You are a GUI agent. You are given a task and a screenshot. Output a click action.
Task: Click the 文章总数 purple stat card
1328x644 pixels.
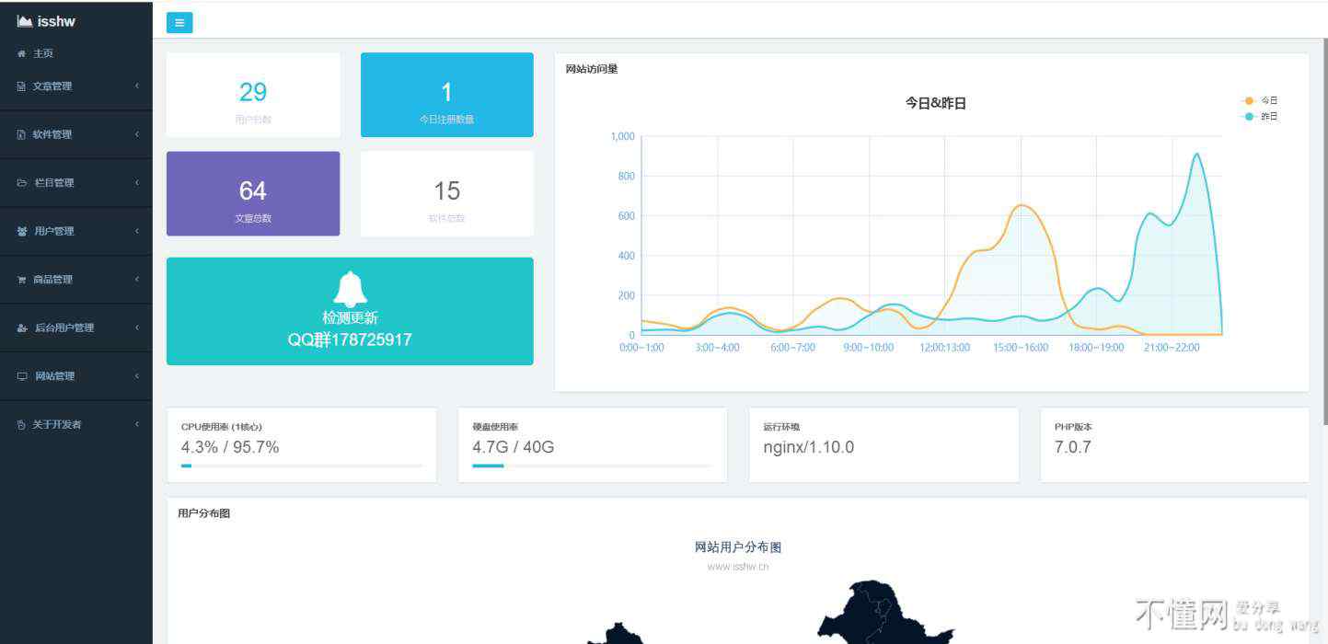(253, 194)
